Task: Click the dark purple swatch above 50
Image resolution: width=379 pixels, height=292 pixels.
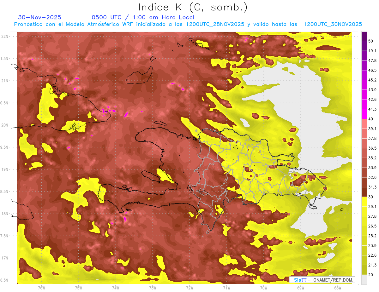Action: 364,37
